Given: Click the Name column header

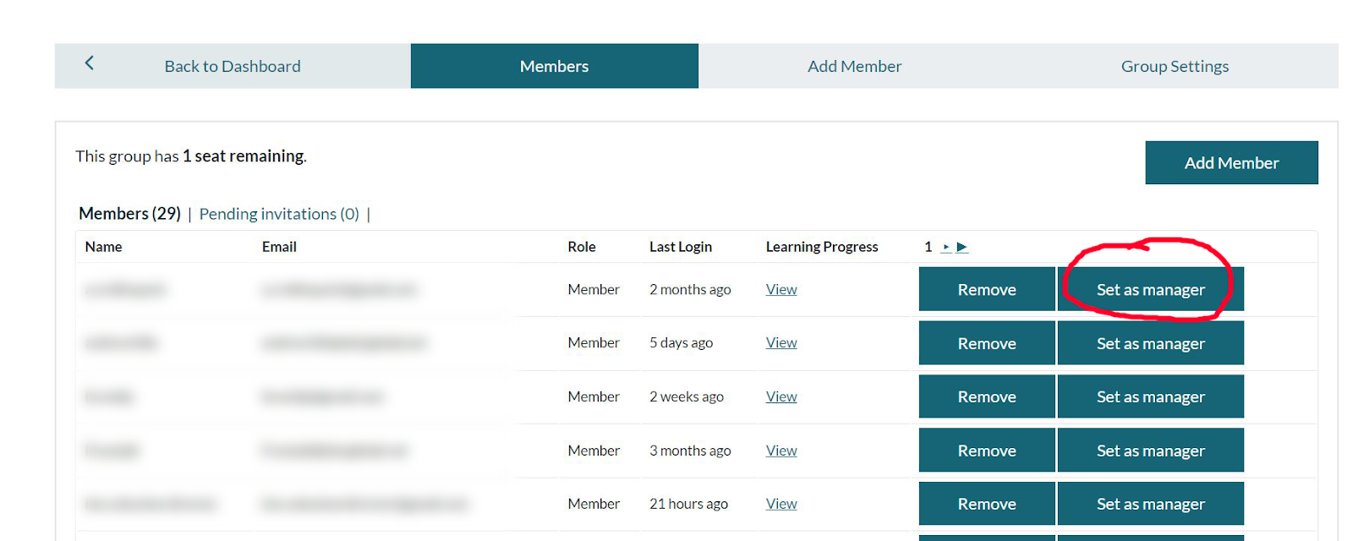Looking at the screenshot, I should [103, 247].
